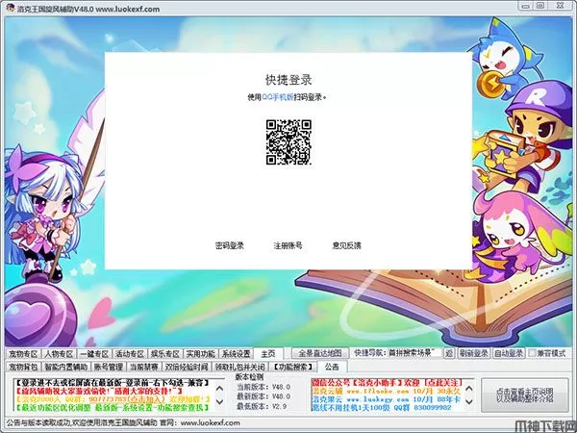Switch to 智能内置辅助 sub-tab
The image size is (577, 433).
pyautogui.click(x=65, y=367)
